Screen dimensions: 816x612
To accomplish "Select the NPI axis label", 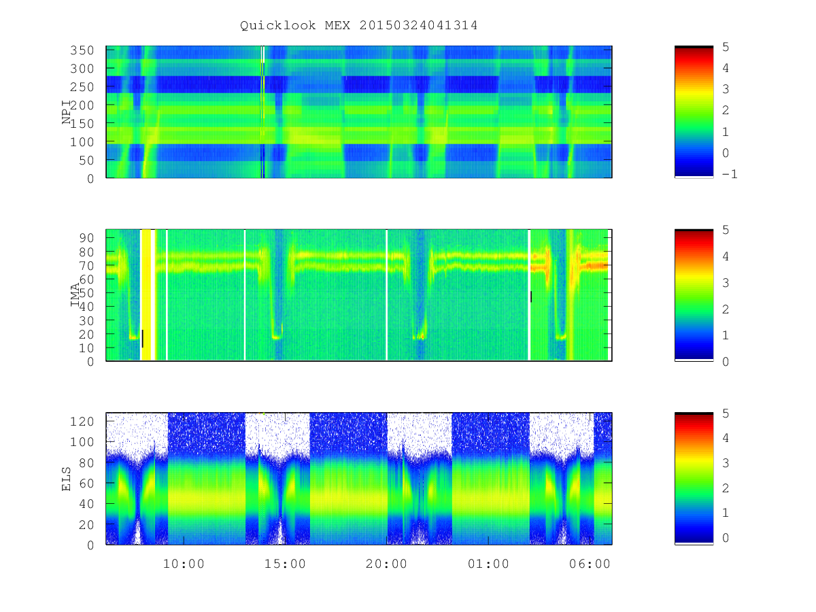I will click(x=67, y=112).
